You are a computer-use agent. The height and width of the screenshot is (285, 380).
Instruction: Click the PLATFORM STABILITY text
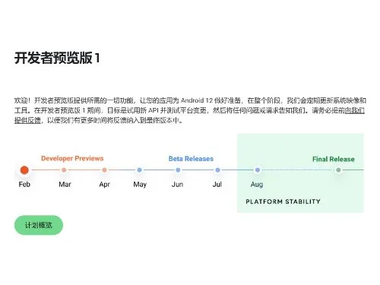(283, 201)
